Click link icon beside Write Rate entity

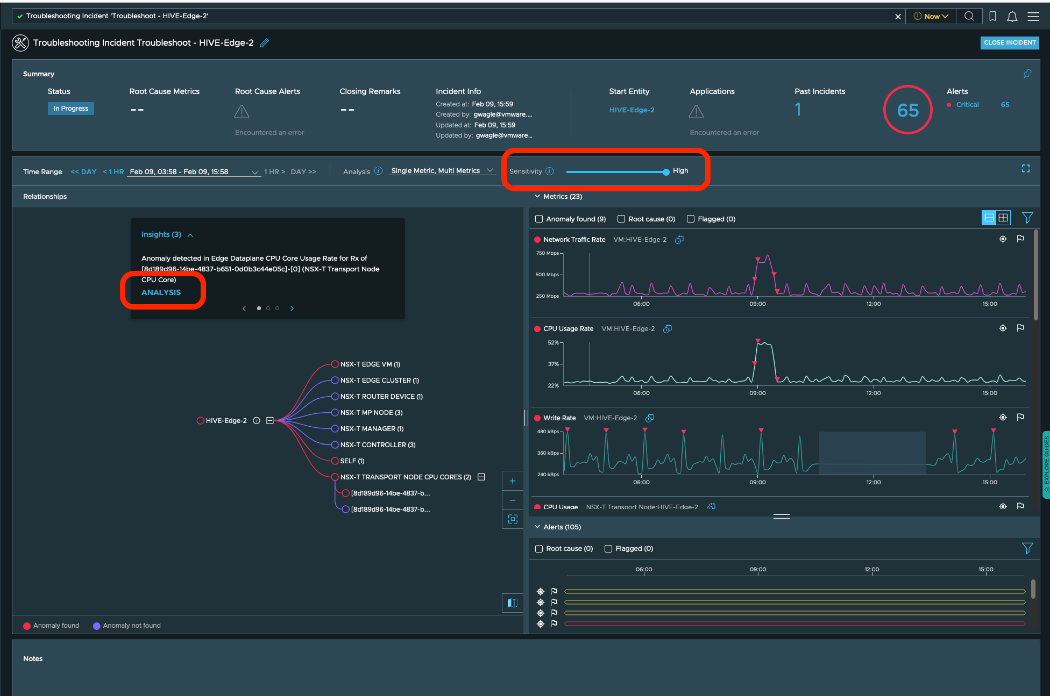click(650, 418)
